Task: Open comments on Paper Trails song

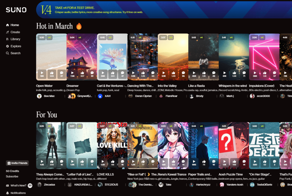Action: [214, 162]
